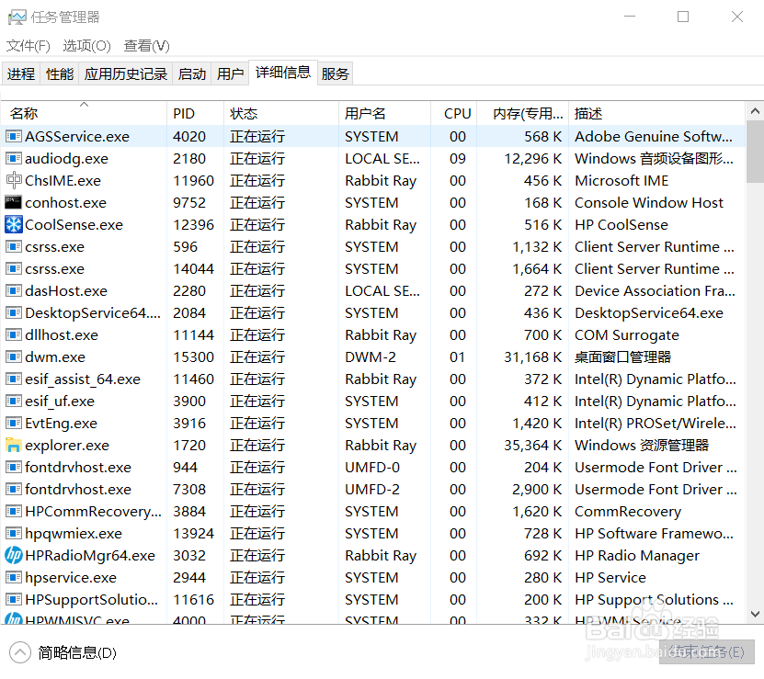Click the HPCommRecovery process icon
The height and width of the screenshot is (679, 764).
point(13,511)
